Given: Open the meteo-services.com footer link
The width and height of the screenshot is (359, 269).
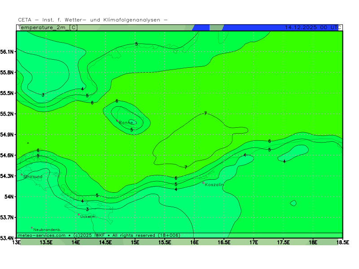Looking at the screenshot, I should click(42, 235).
